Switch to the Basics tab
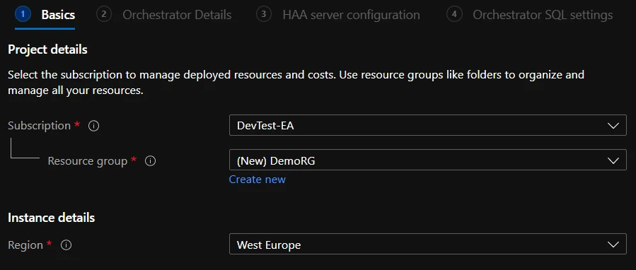The height and width of the screenshot is (270, 636). (x=58, y=15)
